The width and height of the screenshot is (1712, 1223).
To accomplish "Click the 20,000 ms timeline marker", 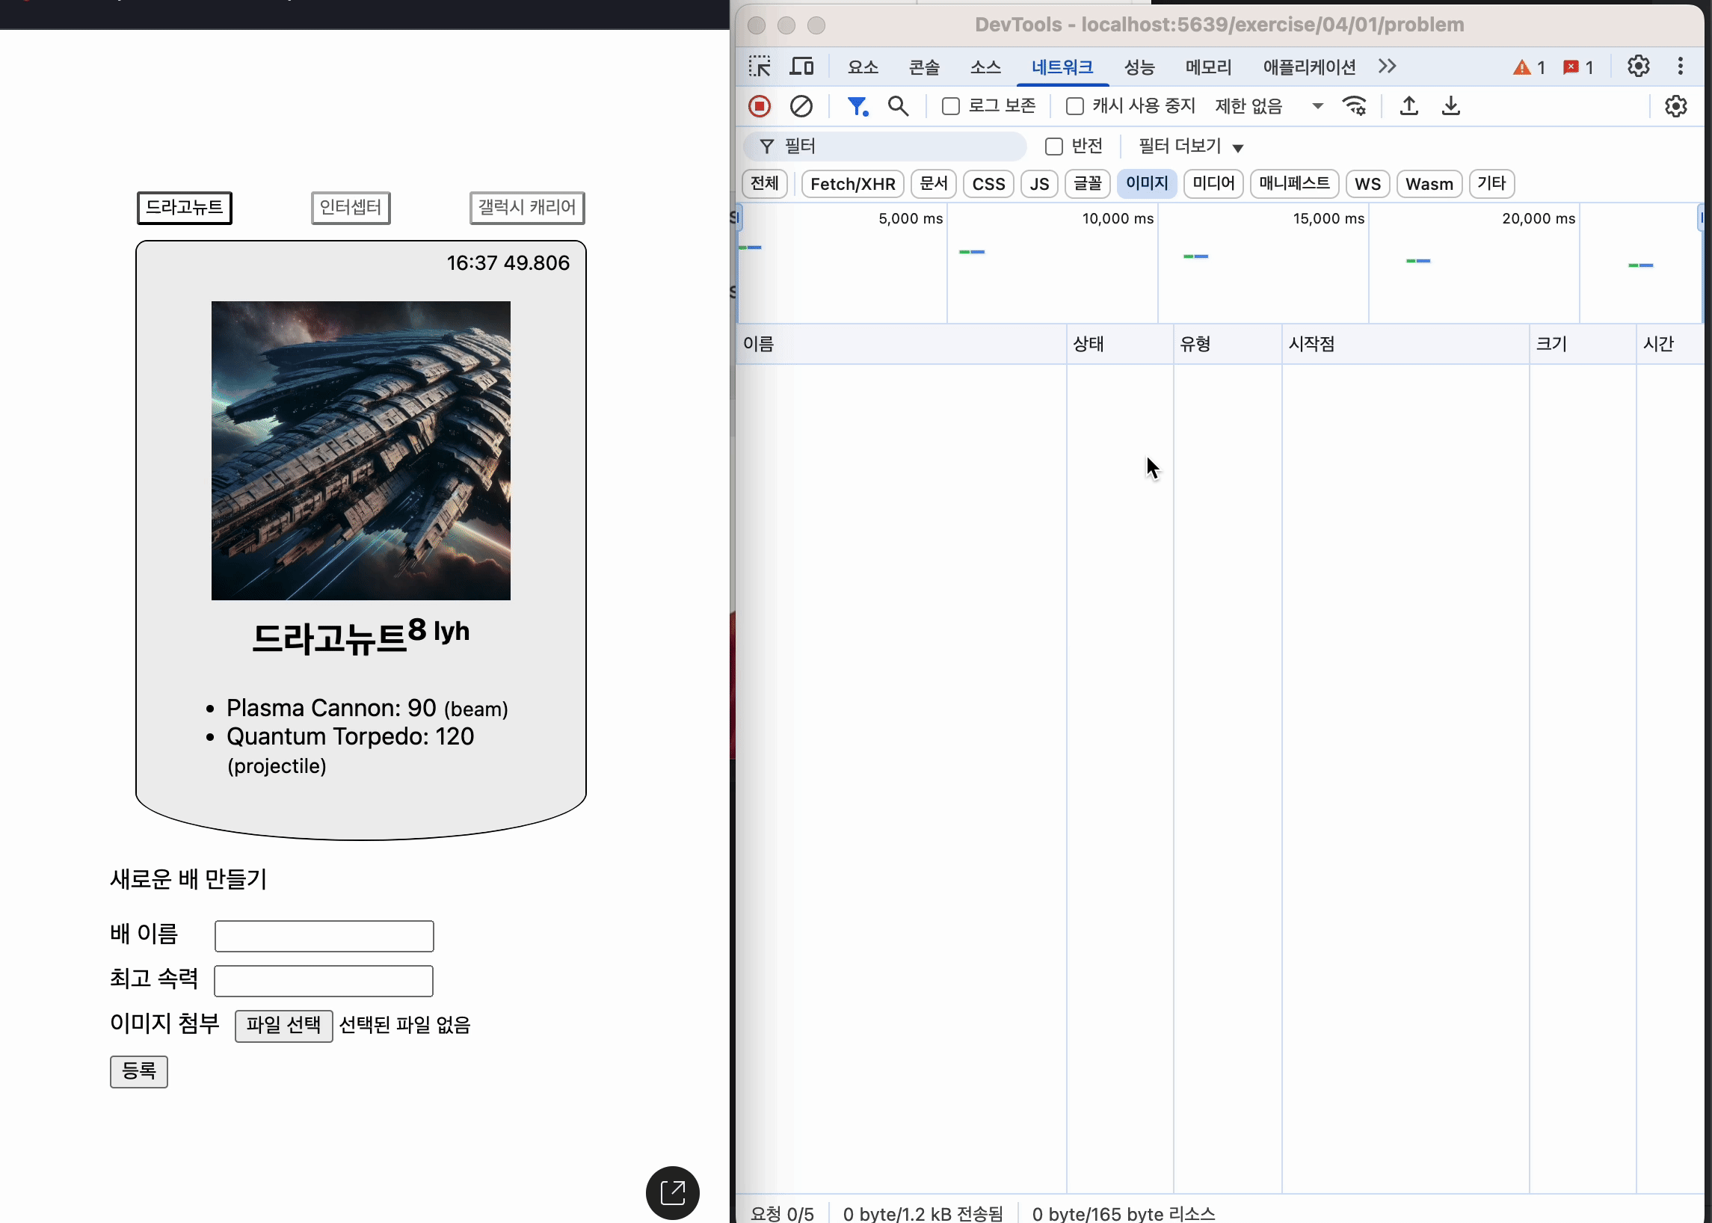I will tap(1538, 218).
